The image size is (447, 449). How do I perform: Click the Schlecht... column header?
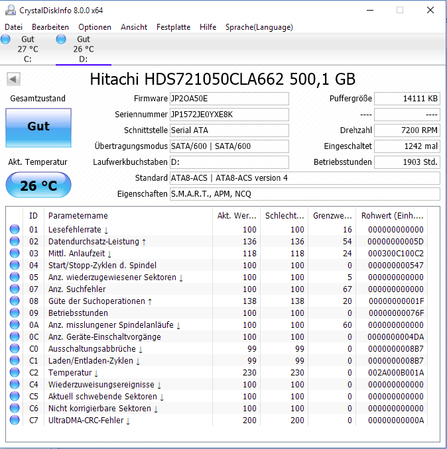pyautogui.click(x=284, y=216)
